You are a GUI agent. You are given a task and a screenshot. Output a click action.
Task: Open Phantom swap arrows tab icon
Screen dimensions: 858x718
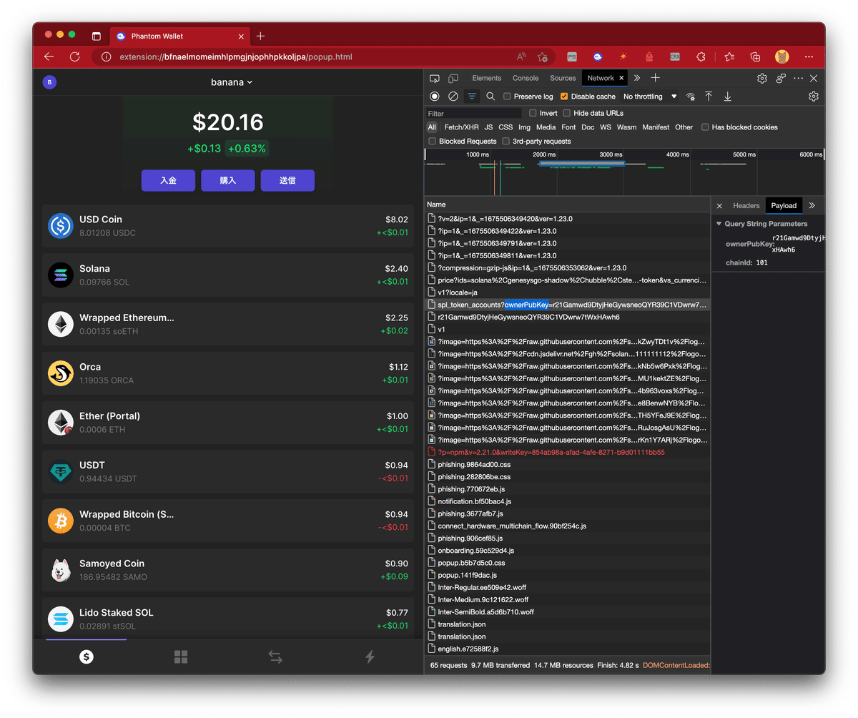tap(275, 656)
